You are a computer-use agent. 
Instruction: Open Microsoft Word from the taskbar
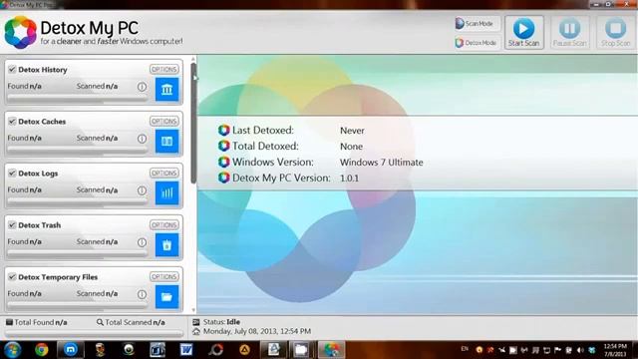click(186, 350)
